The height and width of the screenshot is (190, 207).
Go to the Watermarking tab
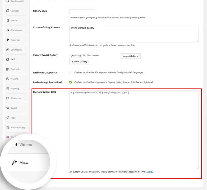17,128
